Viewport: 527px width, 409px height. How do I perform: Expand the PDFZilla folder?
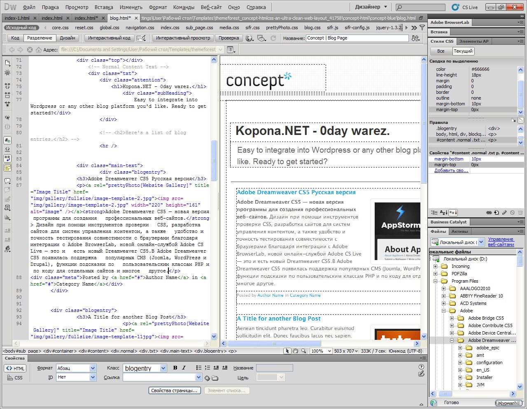tap(435, 274)
